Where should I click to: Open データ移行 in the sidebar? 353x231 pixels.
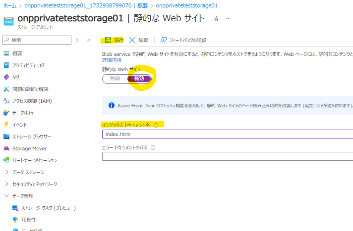click(x=23, y=113)
